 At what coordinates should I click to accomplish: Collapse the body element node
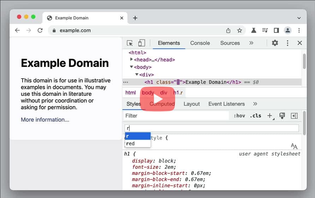click(x=131, y=67)
